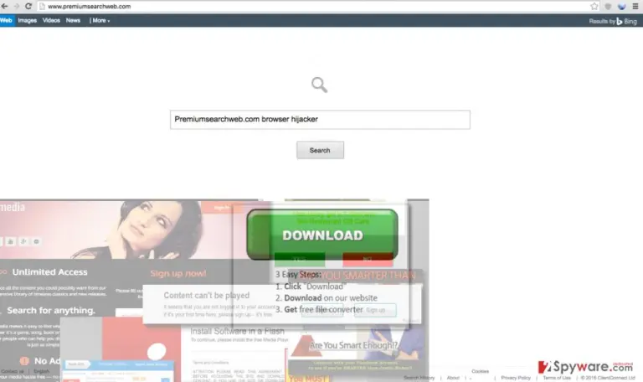Open the Privacy Policy footer link
The image size is (643, 382).
tap(516, 378)
